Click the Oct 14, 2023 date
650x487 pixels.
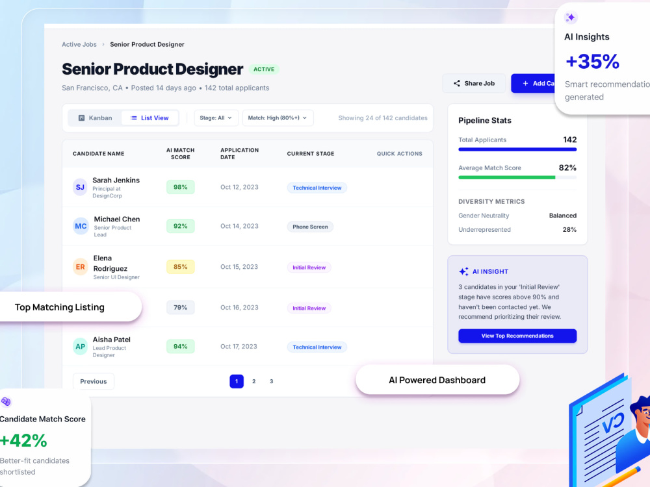(x=240, y=226)
